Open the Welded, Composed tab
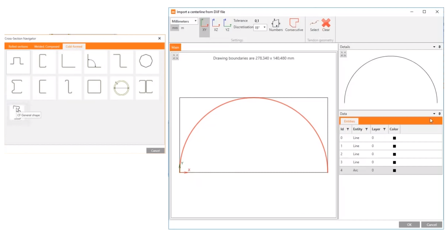Screen dimensions: 447x235 pos(47,46)
